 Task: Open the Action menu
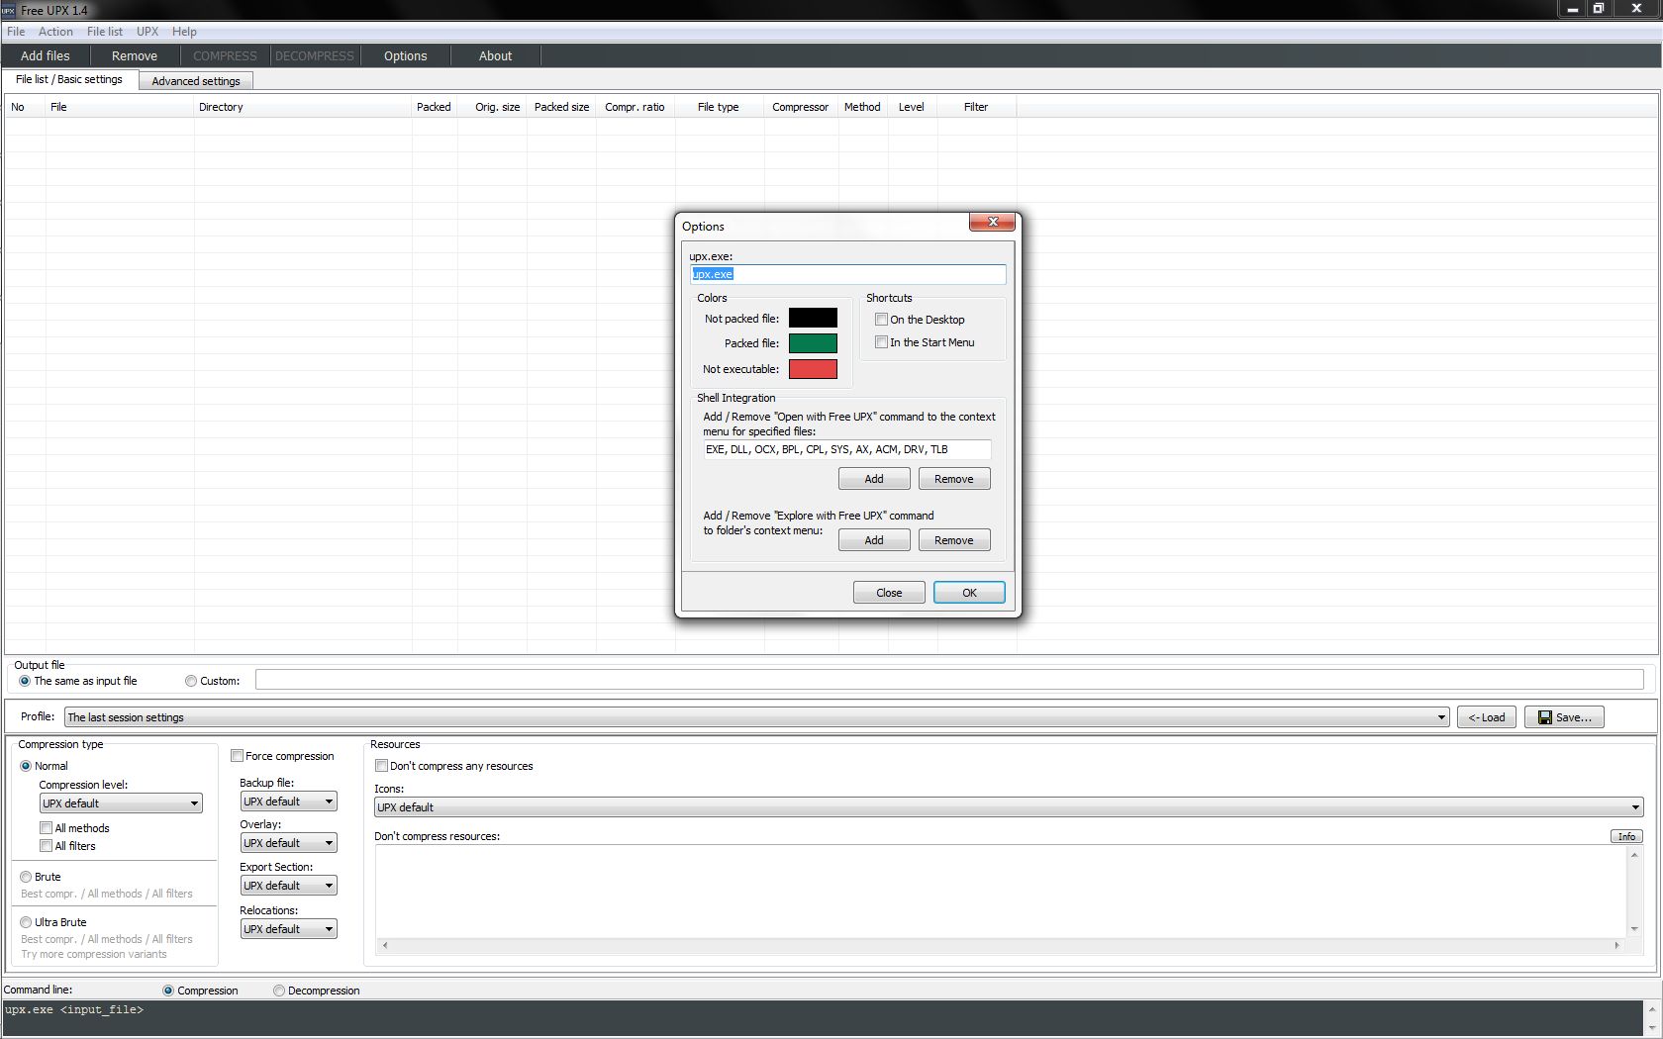coord(55,32)
